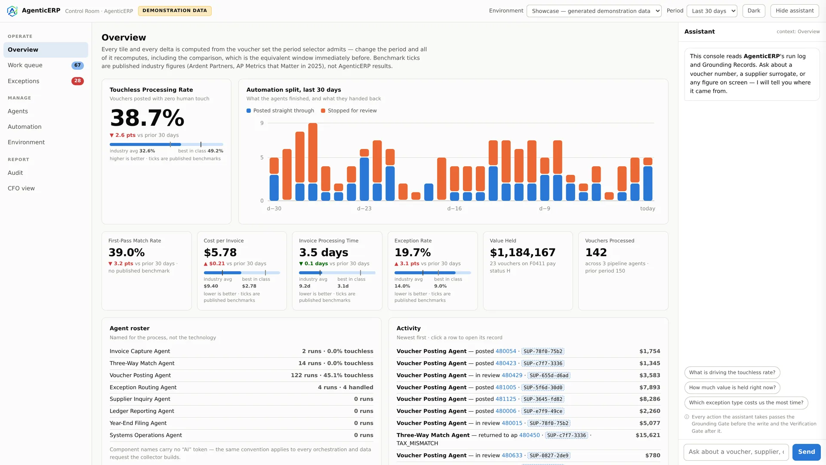The height and width of the screenshot is (465, 826).
Task: Click supplier tag SUP-0827-2de9
Action: click(549, 456)
